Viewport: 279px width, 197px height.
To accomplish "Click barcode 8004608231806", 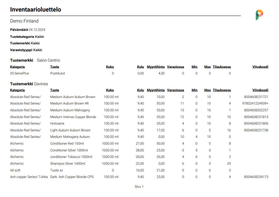I will click(x=256, y=124).
